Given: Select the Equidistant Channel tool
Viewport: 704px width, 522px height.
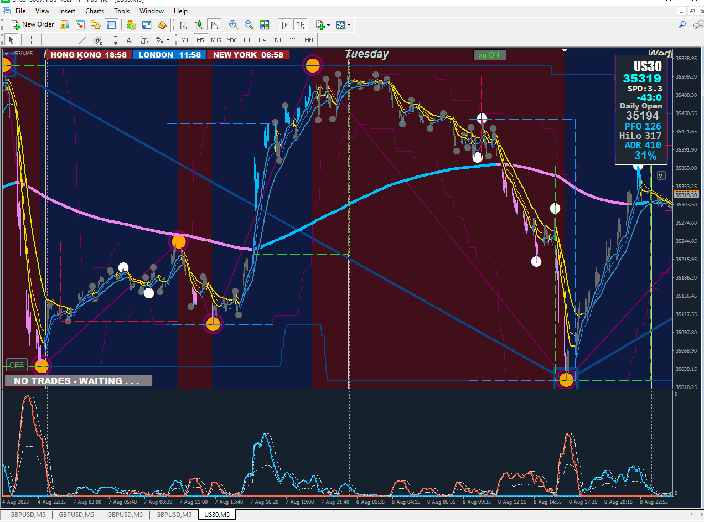Looking at the screenshot, I should click(98, 40).
